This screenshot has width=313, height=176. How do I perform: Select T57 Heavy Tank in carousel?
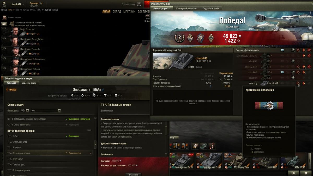point(238,161)
